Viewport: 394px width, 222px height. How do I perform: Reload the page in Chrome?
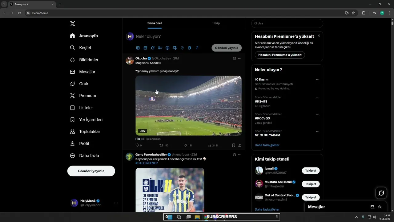click(19, 13)
